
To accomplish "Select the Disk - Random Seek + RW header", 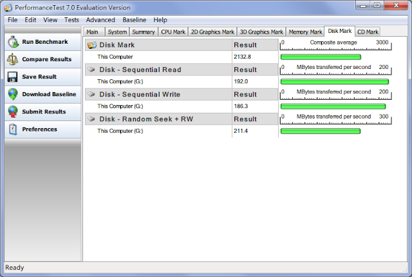I will 158,119.
